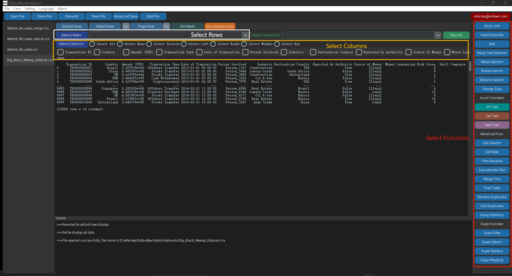512x276 pixels.
Task: Select the Select None radio option
Action: click(120, 44)
